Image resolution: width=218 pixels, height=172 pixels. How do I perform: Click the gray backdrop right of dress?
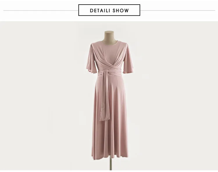click(175, 96)
